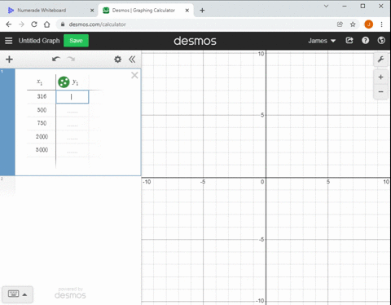Click the green Save button
Viewport: 391px width, 305px height.
click(x=76, y=41)
